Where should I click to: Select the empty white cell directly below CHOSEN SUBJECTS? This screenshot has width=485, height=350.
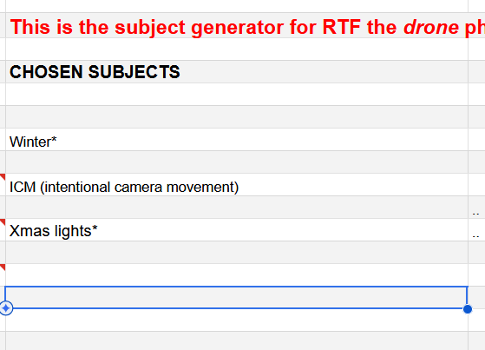pyautogui.click(x=237, y=95)
